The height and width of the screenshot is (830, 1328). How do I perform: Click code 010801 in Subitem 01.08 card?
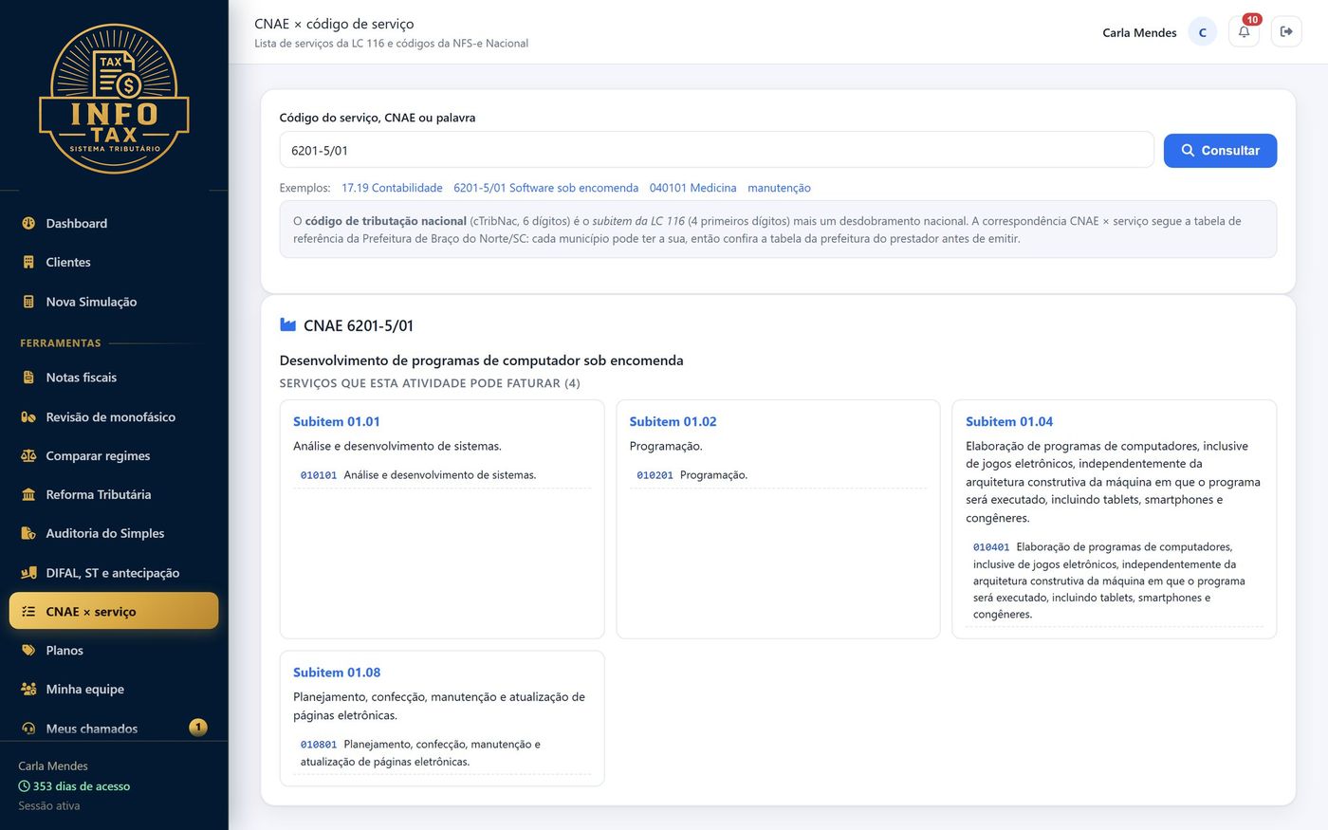pyautogui.click(x=319, y=745)
